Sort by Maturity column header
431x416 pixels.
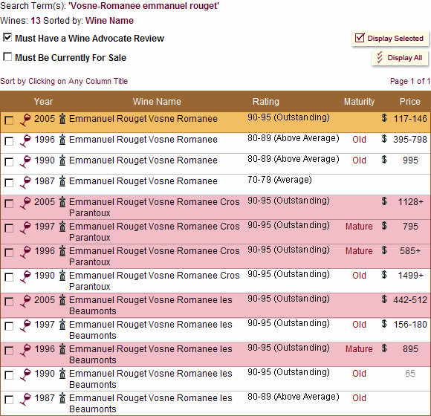359,102
